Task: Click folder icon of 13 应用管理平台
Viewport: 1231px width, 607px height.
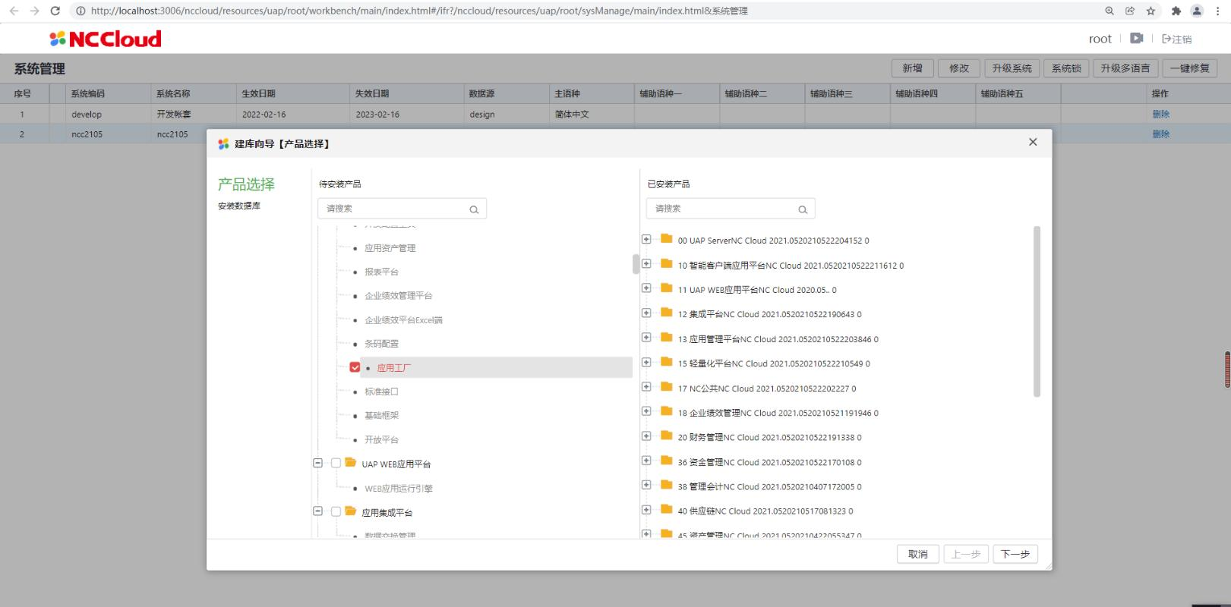Action: point(667,338)
